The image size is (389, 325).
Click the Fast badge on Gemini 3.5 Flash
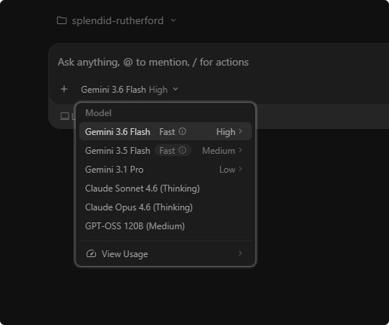coord(173,150)
